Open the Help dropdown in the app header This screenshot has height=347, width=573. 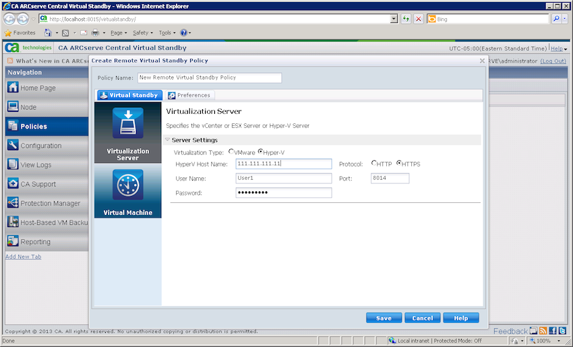tap(559, 49)
